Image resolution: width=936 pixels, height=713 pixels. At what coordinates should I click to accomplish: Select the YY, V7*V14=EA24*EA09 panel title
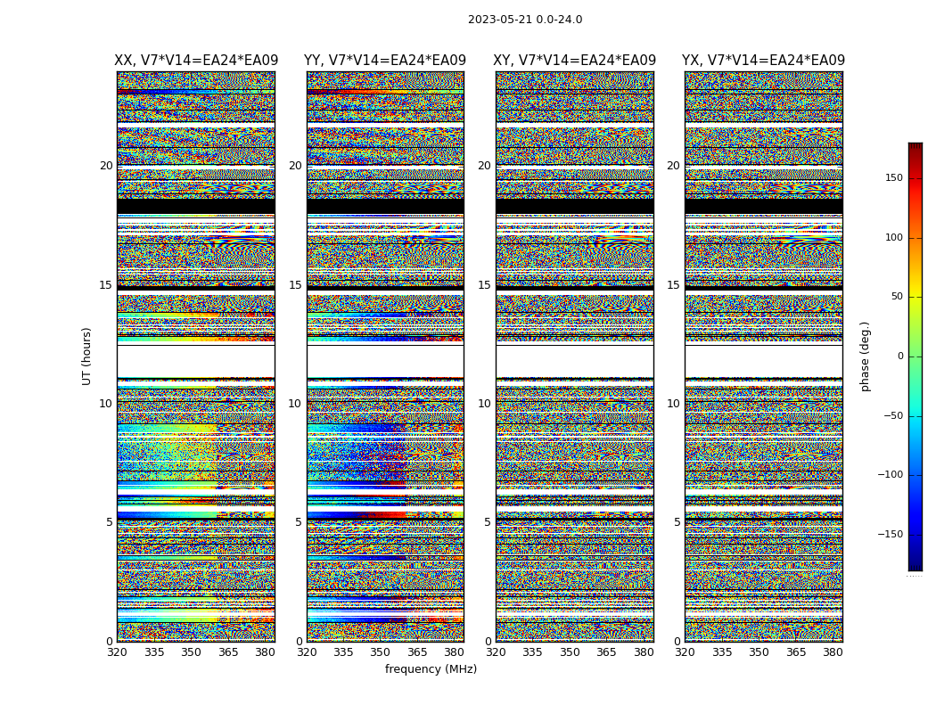point(385,61)
